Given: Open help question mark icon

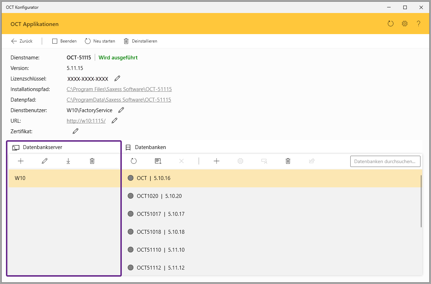Looking at the screenshot, I should pos(418,24).
